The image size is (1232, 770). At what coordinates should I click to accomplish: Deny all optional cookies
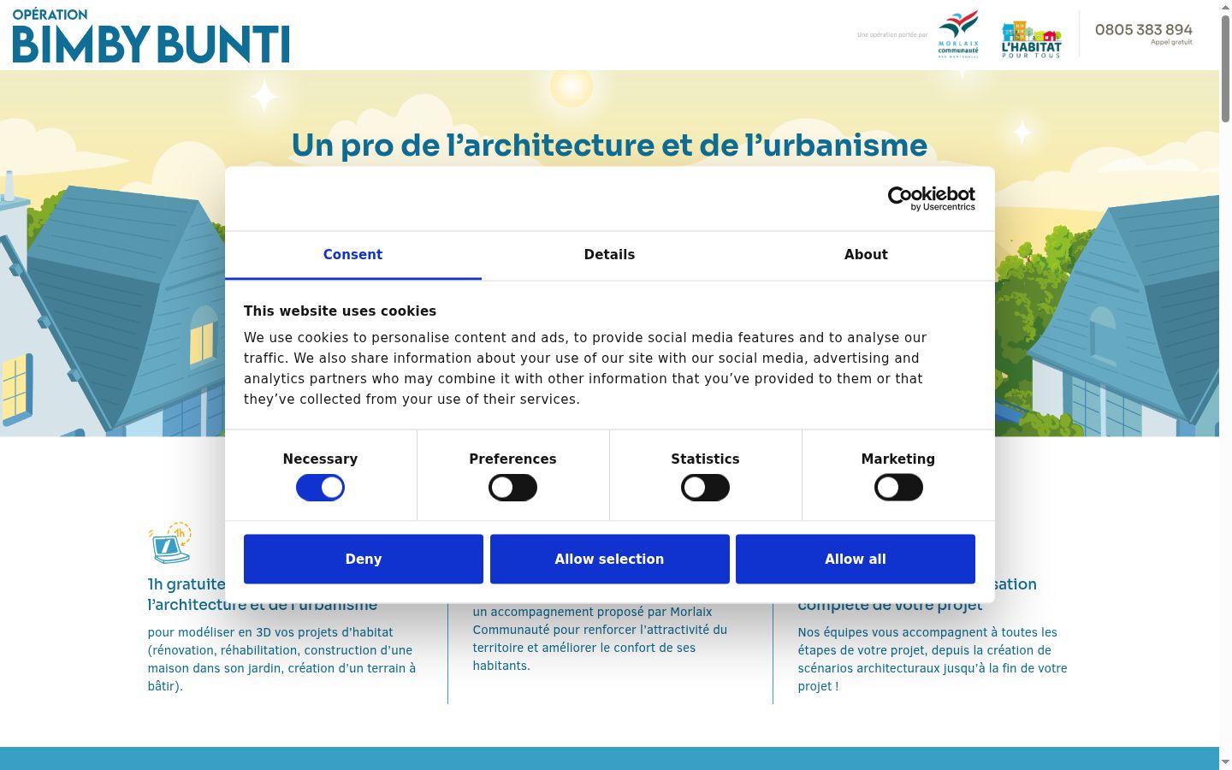click(364, 559)
